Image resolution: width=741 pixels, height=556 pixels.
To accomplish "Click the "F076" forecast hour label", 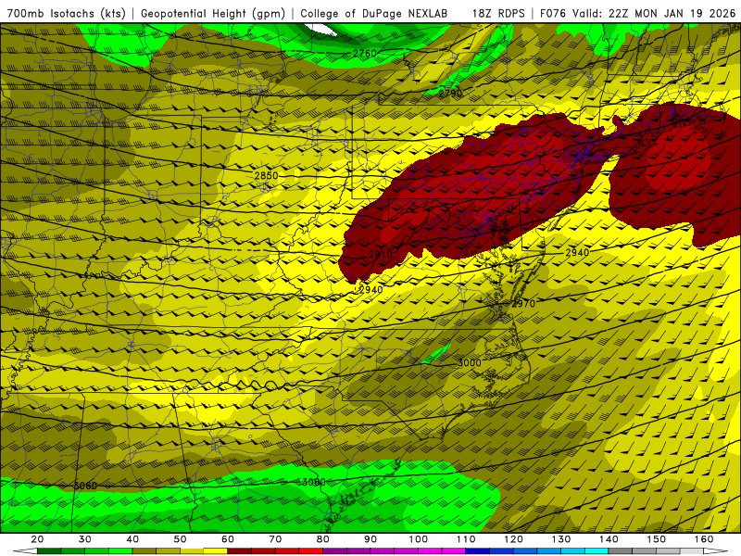I will click(553, 13).
